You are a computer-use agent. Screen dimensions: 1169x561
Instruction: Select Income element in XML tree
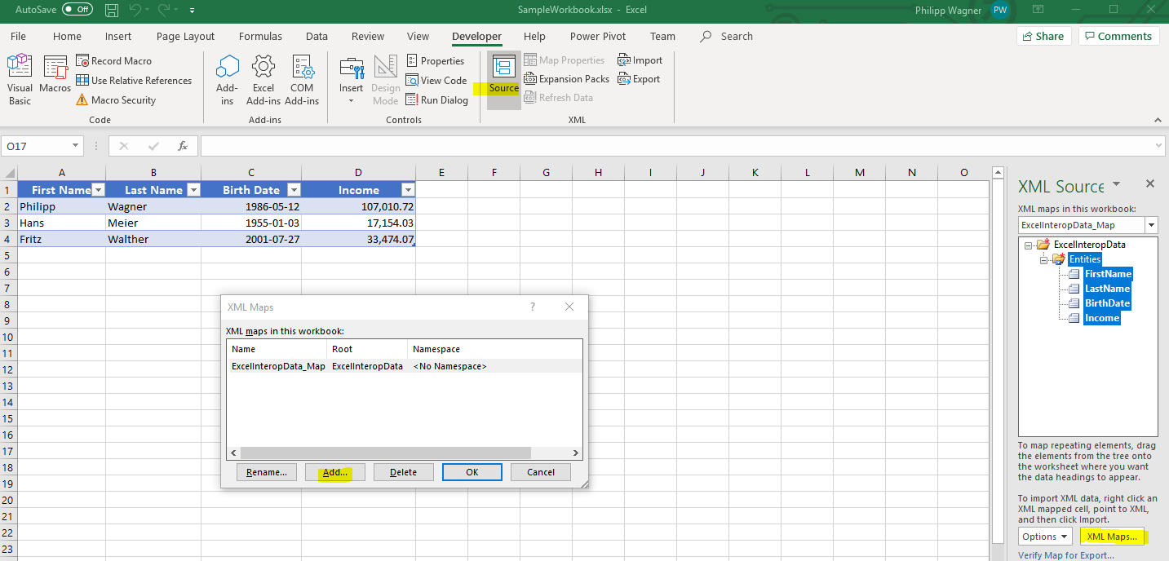tap(1101, 318)
